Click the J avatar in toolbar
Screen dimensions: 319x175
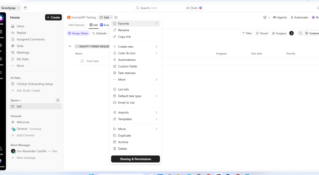tap(292, 33)
